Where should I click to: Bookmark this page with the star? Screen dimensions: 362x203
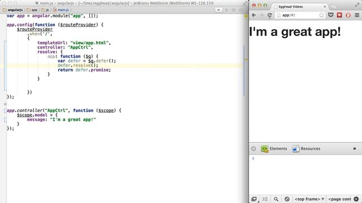click(321, 15)
